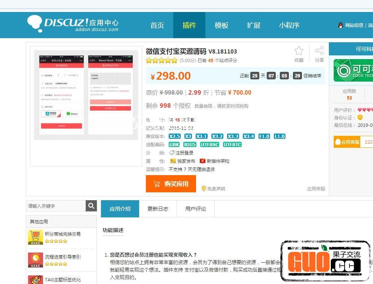Click the search magnifier button
Viewport: 373px width, 284px height.
click(x=91, y=206)
